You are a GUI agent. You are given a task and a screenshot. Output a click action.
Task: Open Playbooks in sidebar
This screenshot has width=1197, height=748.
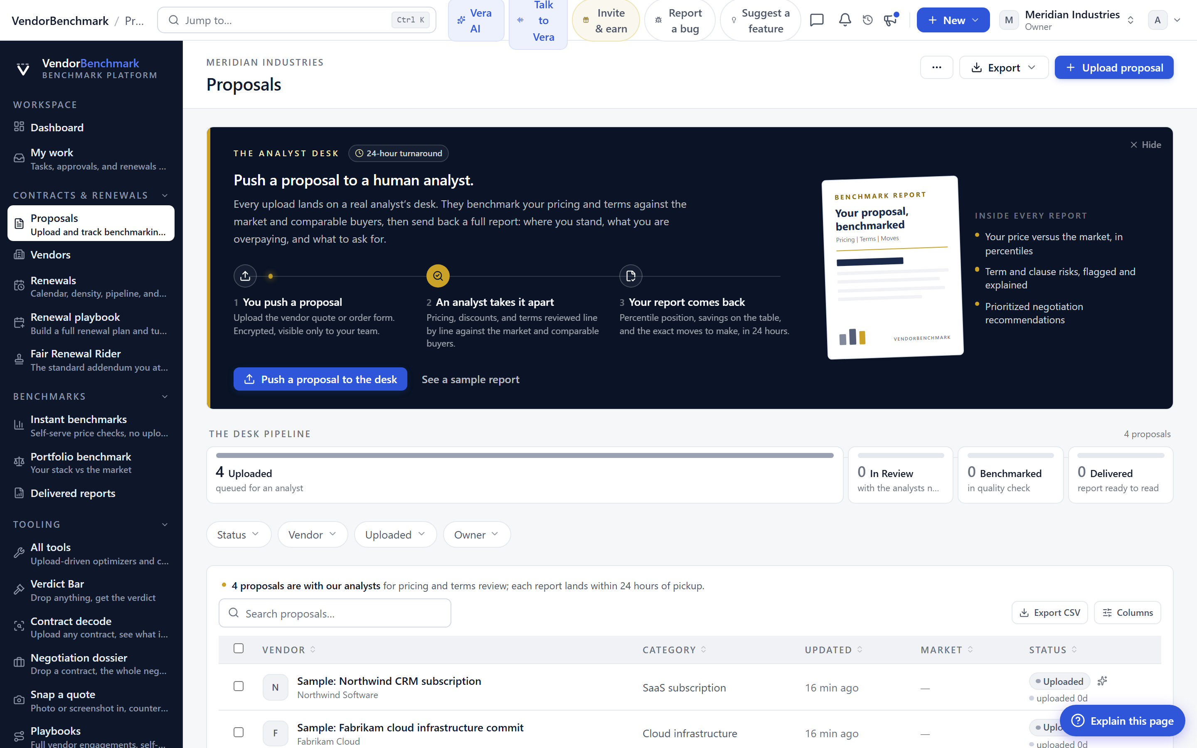(91, 736)
